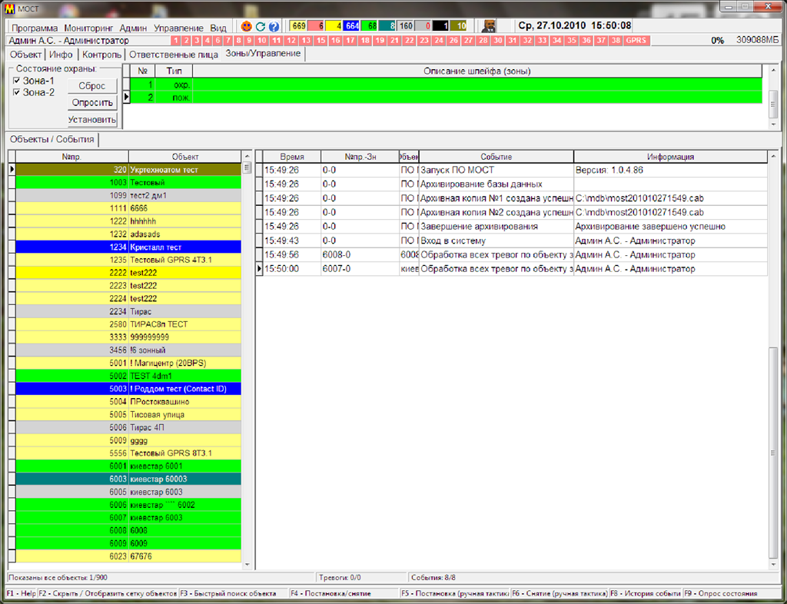This screenshot has width=787, height=604.
Task: Click the zones table scrollbar
Action: (773, 98)
